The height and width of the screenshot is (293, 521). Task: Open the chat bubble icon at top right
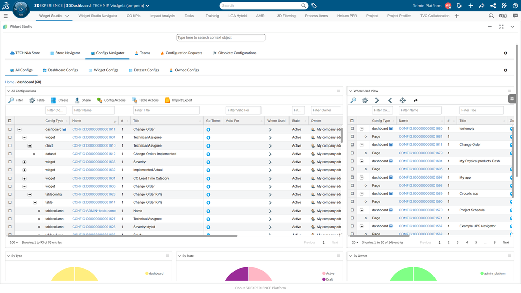(x=515, y=16)
